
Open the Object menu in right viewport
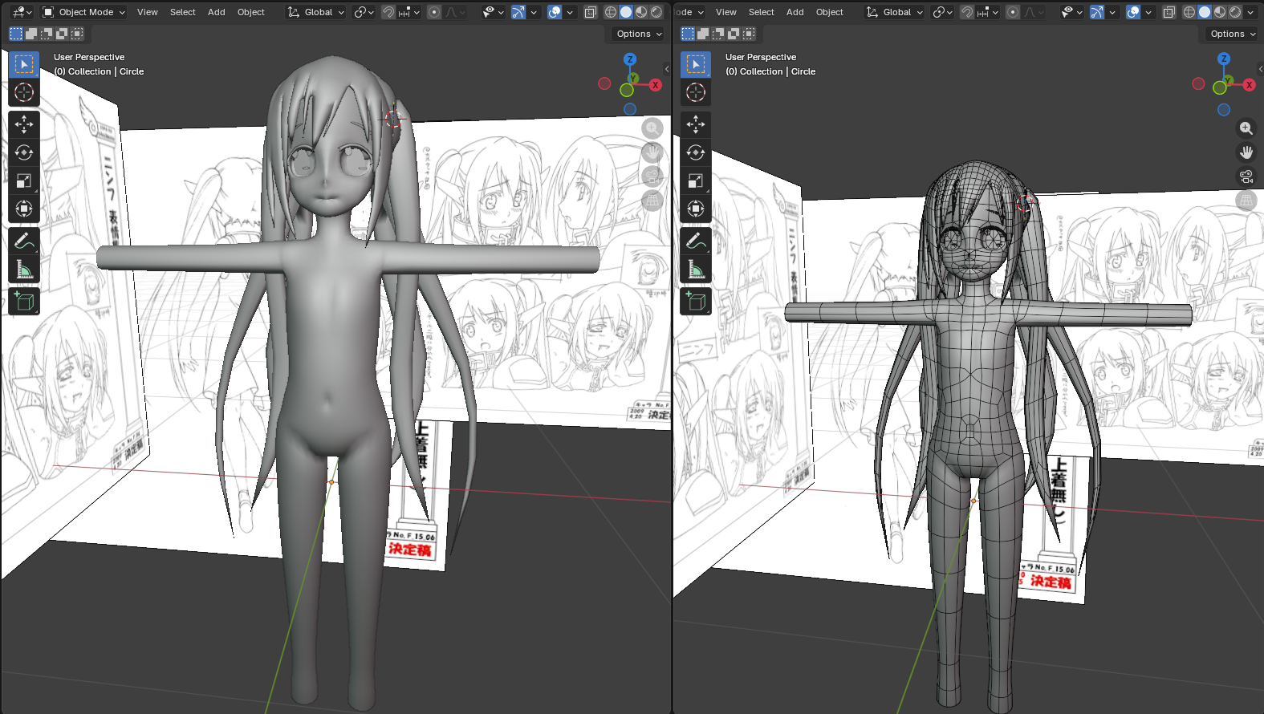830,12
